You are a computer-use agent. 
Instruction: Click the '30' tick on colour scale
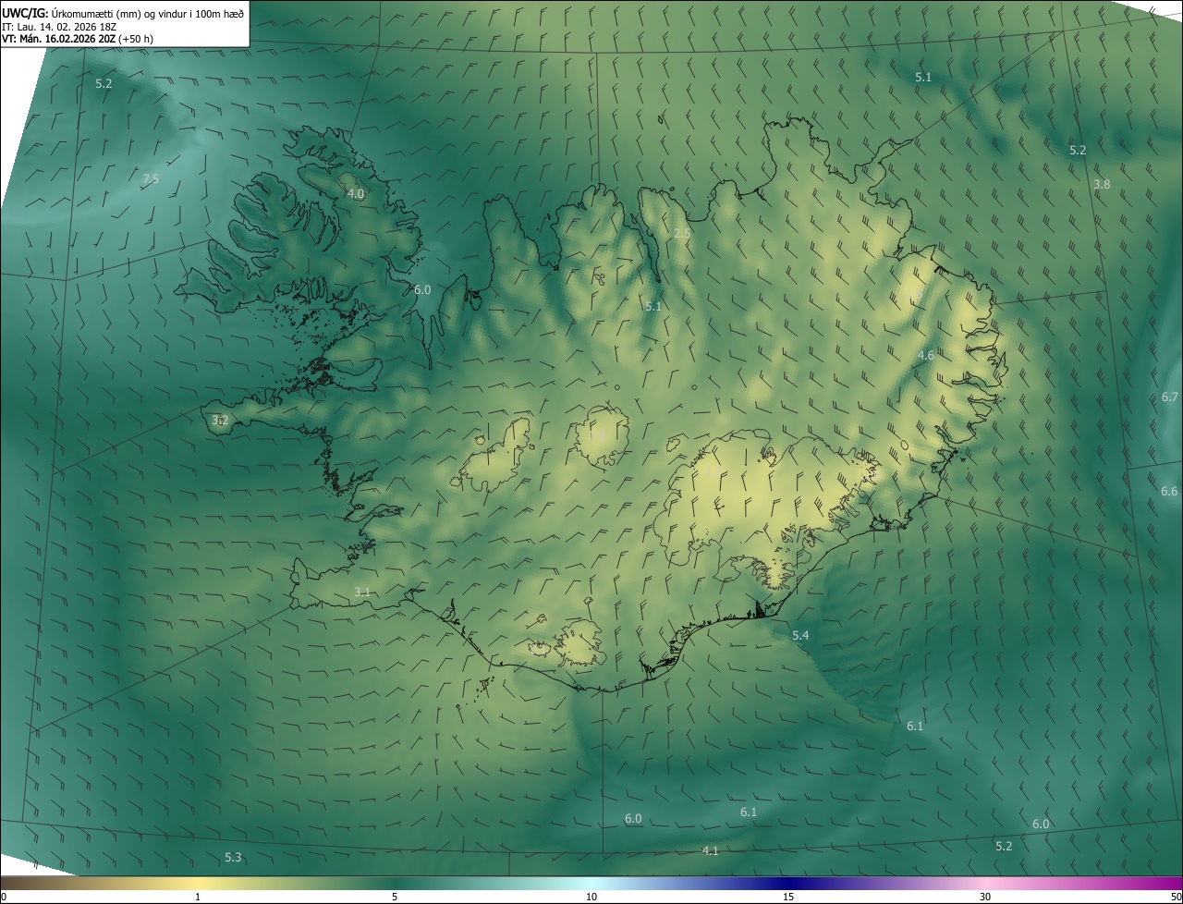tap(985, 897)
